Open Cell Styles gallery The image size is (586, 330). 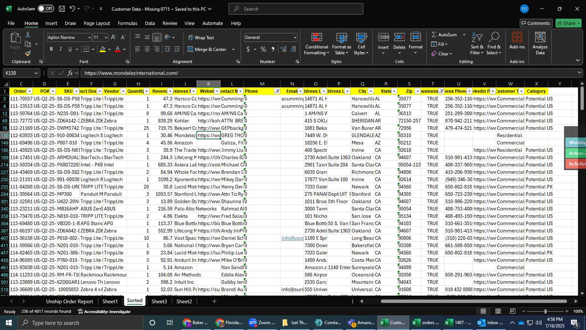pyautogui.click(x=361, y=44)
